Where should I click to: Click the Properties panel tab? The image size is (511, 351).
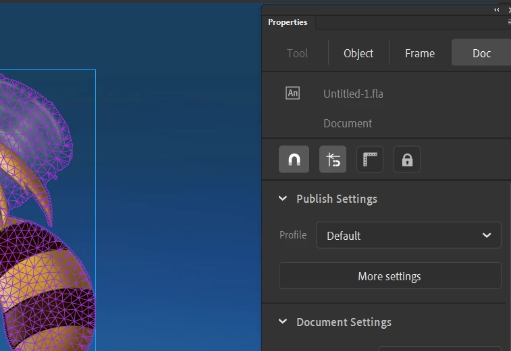pyautogui.click(x=288, y=22)
